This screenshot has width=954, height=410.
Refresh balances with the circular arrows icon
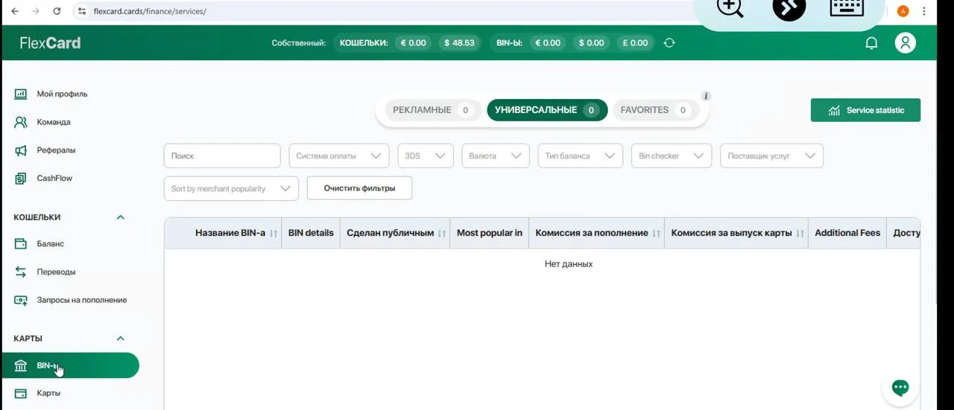click(x=669, y=43)
